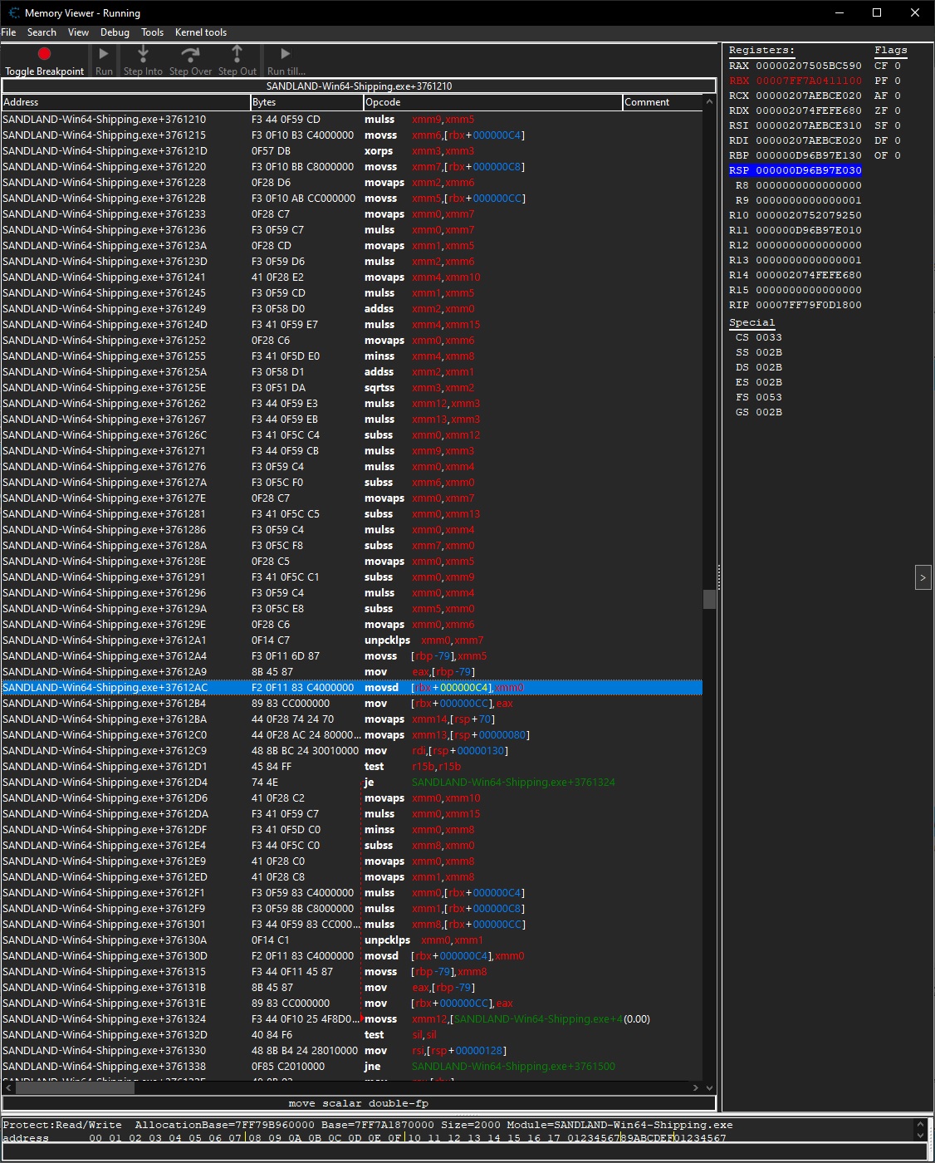Screen dimensions: 935x1163
Task: Click the highlighted RSP register value
Action: 808,170
